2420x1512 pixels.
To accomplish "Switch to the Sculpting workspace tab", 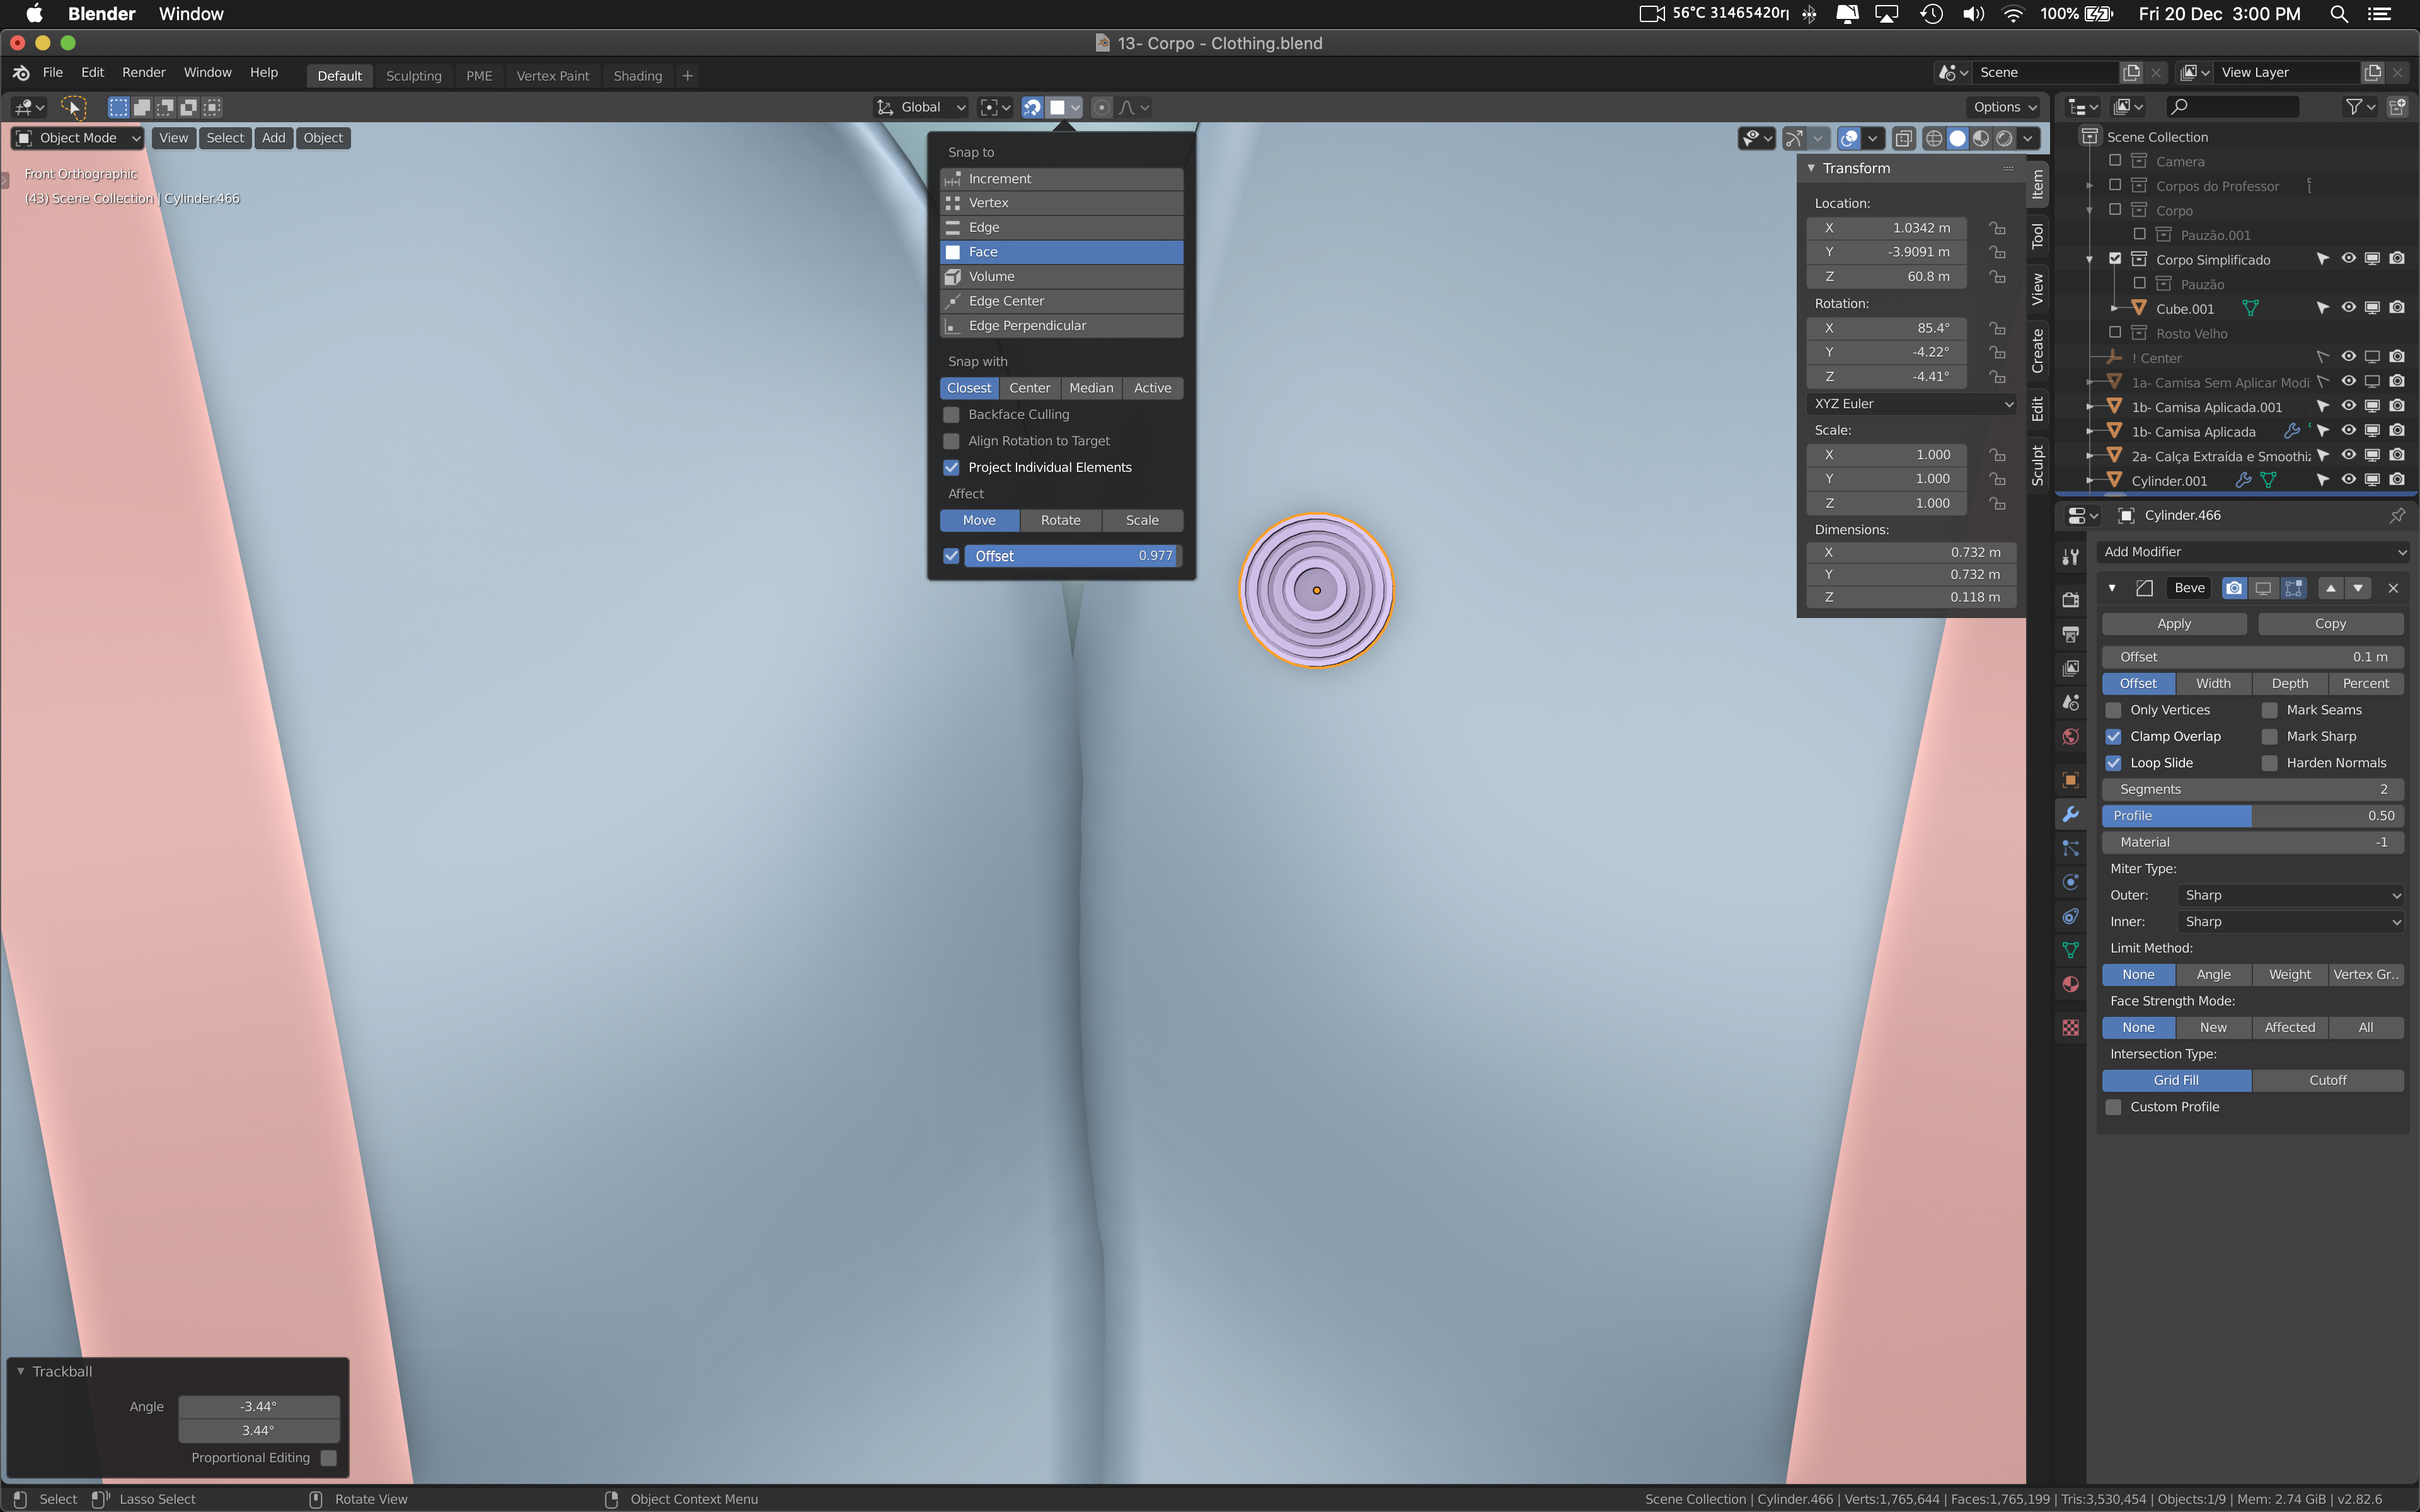I will 413,76.
